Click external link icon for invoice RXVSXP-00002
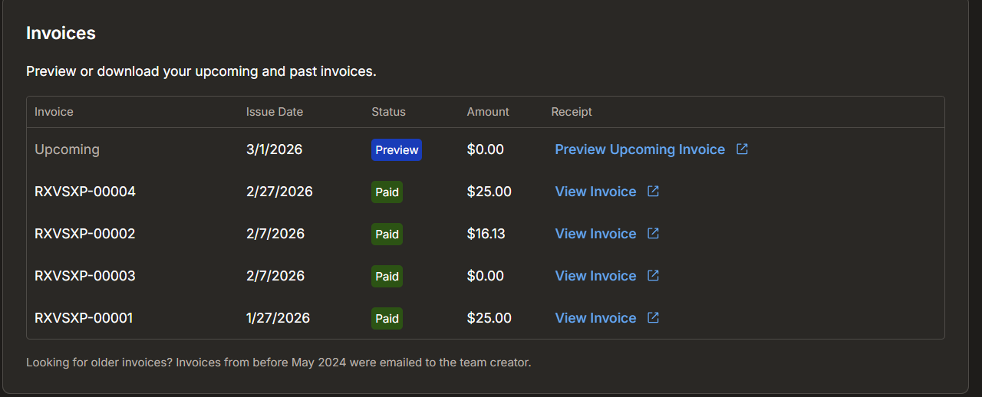The height and width of the screenshot is (397, 982). 653,234
